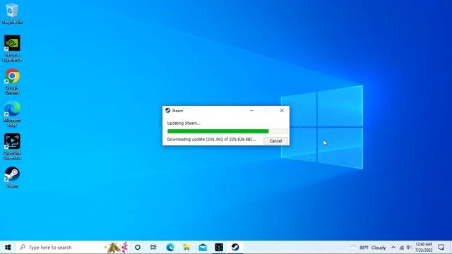This screenshot has width=452, height=254.
Task: Select the Steam desktop shortcut
Action: pos(12,177)
